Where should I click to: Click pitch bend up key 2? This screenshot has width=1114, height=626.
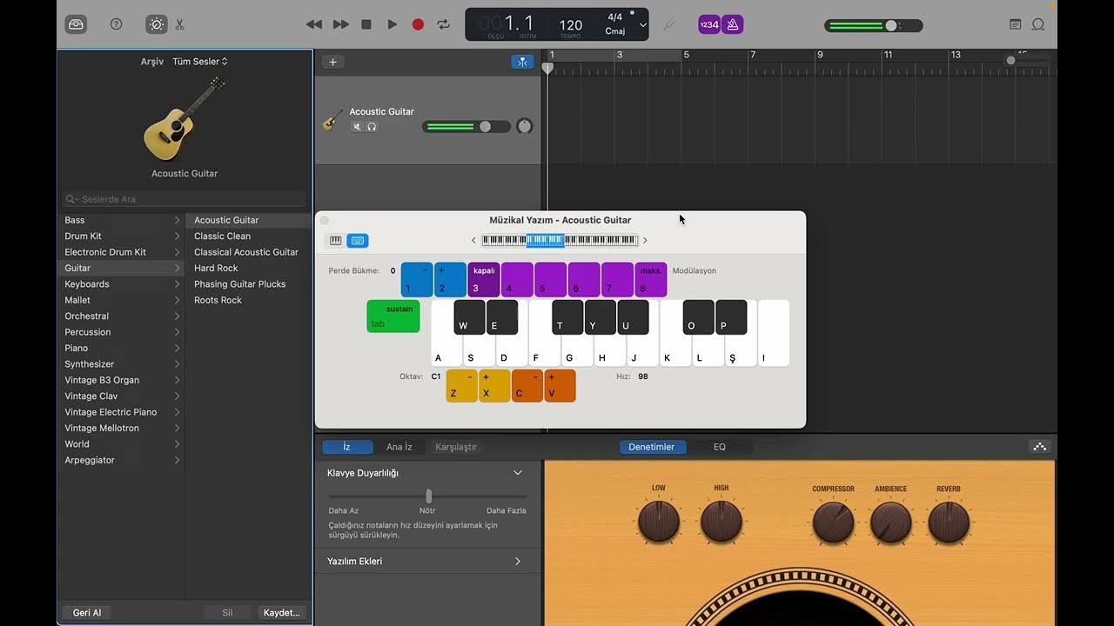450,280
